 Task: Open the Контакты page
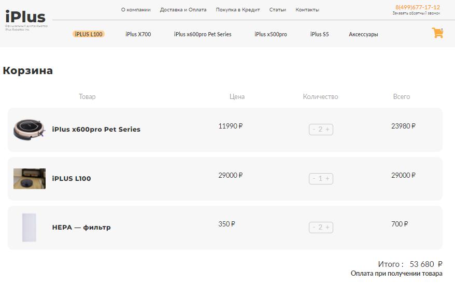[307, 10]
